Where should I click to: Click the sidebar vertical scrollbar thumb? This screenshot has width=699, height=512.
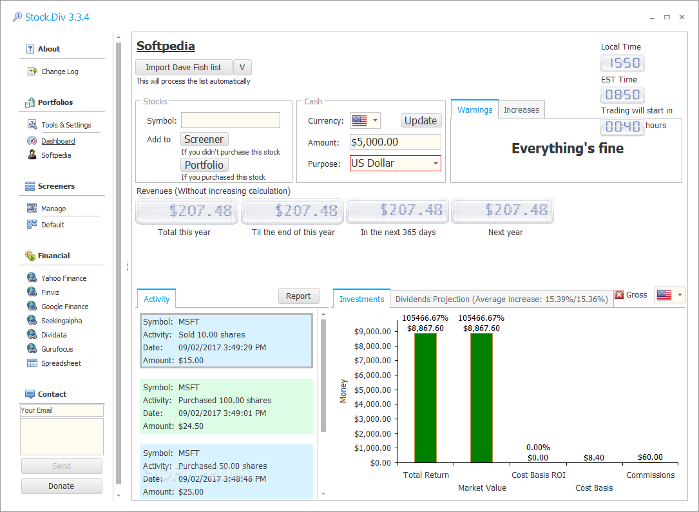click(118, 263)
